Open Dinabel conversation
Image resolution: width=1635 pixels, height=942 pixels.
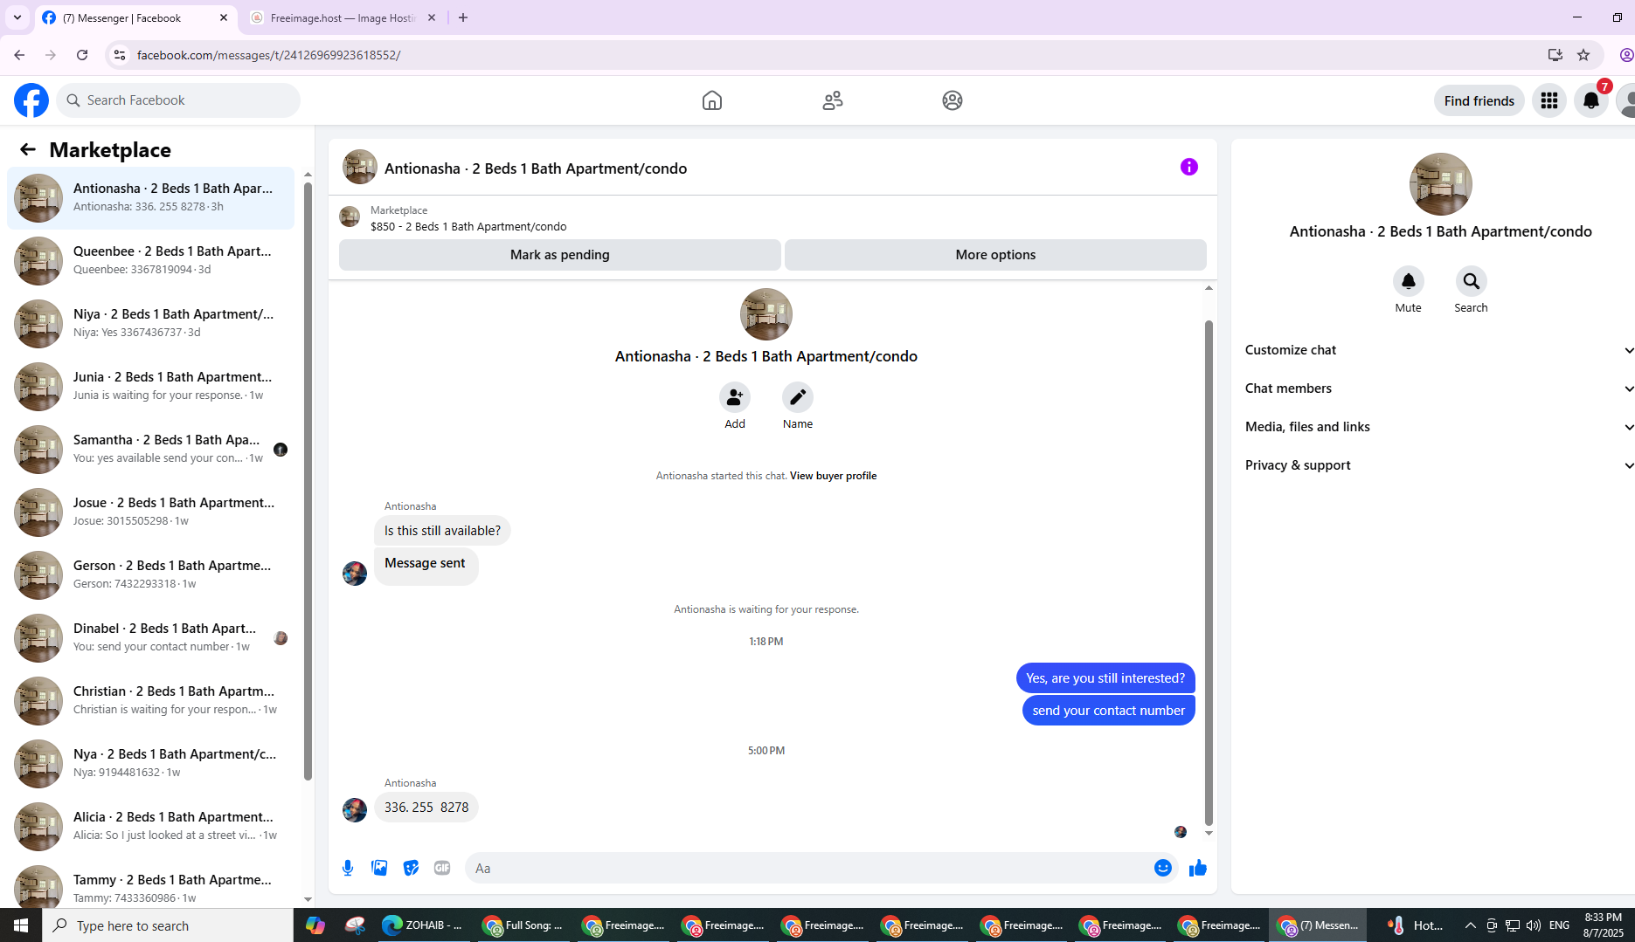click(150, 638)
